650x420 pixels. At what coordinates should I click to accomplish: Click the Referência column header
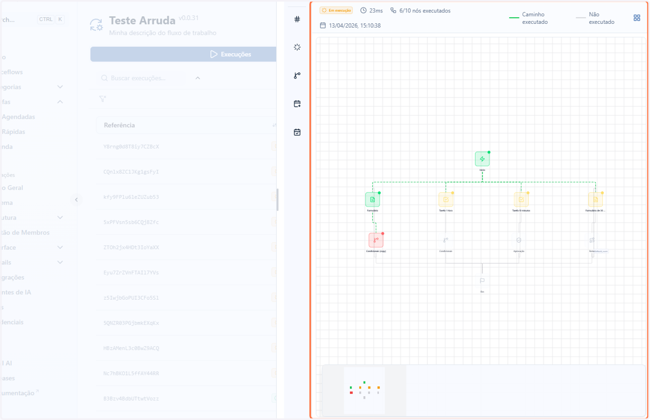point(119,125)
